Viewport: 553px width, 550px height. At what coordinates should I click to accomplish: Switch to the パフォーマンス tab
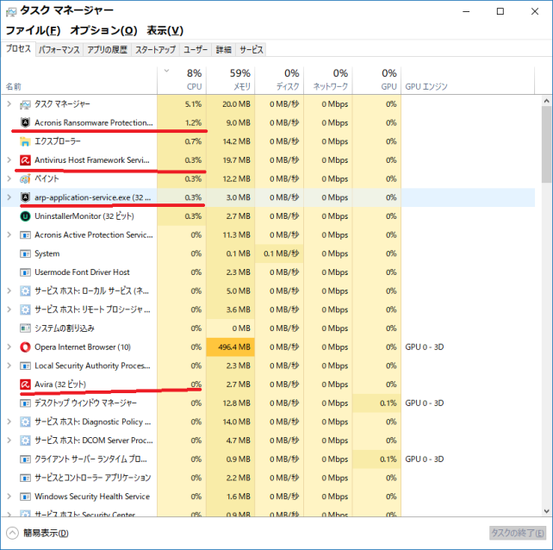coord(59,50)
